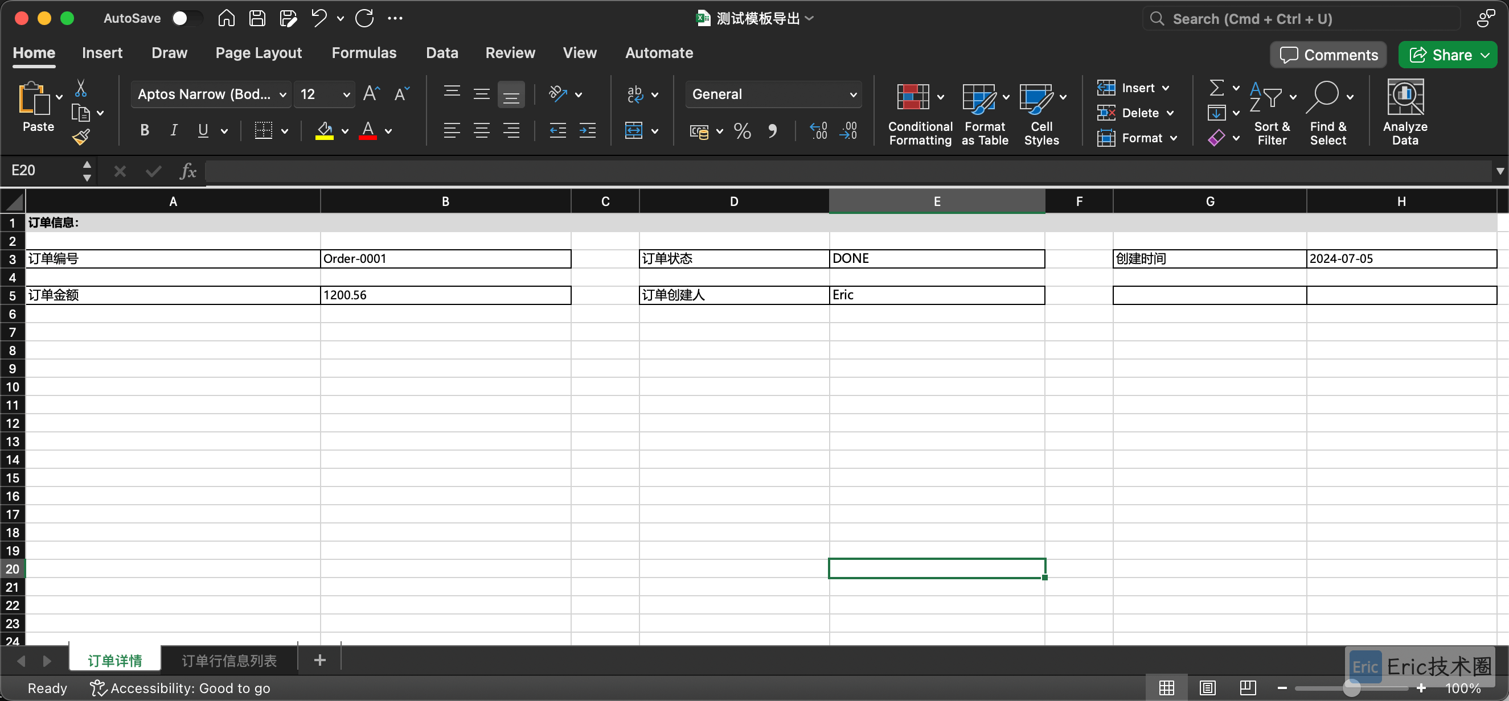Open the font size dropdown

click(x=346, y=95)
